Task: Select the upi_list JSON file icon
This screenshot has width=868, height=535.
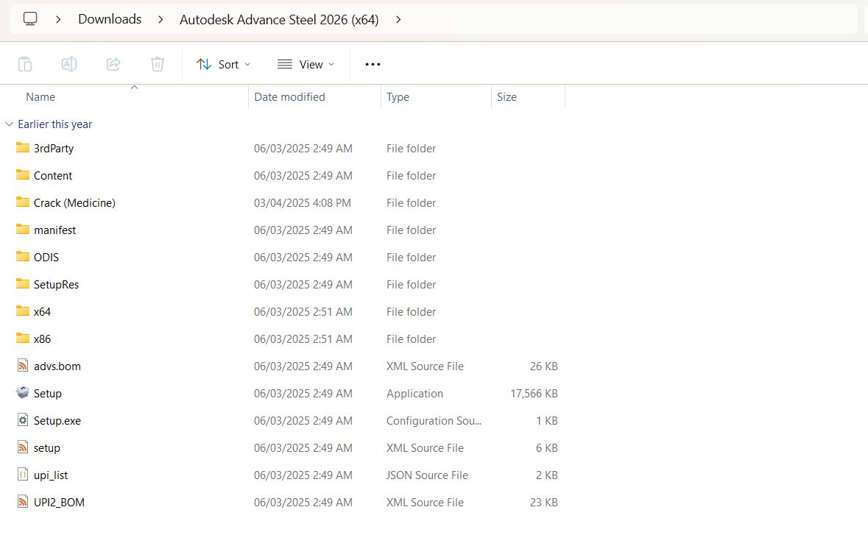Action: pyautogui.click(x=23, y=475)
